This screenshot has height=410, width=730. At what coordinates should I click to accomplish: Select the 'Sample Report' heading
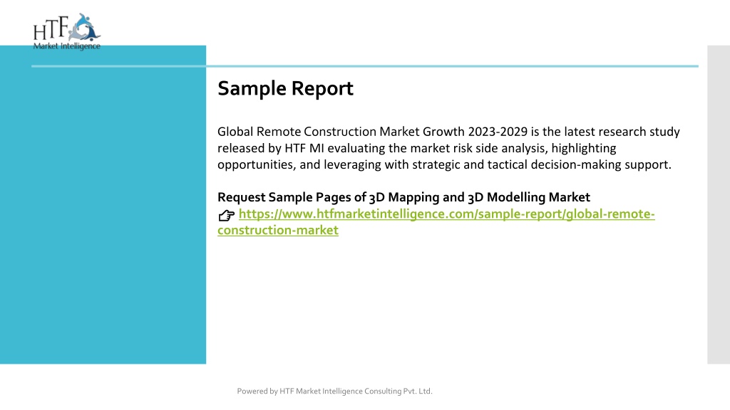[285, 88]
